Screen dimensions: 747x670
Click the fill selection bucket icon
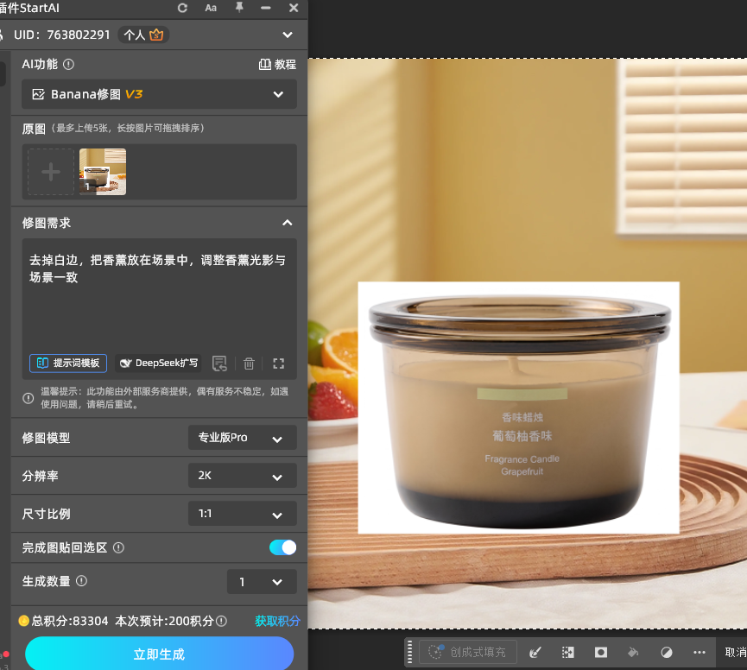pyautogui.click(x=633, y=652)
